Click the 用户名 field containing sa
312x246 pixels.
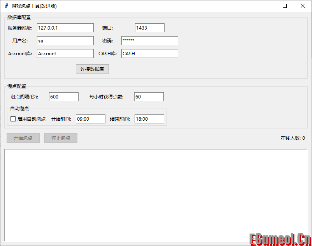pos(65,40)
